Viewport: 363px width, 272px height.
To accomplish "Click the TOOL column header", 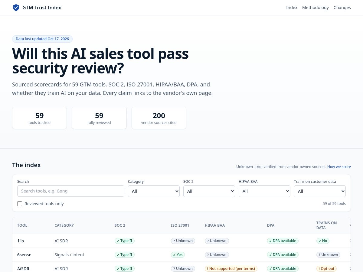I will pos(22,225).
